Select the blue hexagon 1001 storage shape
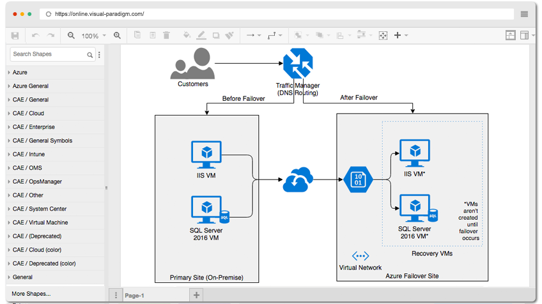 (x=358, y=179)
